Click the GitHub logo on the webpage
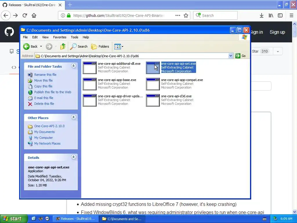This screenshot has width=297, height=223. click(9, 32)
